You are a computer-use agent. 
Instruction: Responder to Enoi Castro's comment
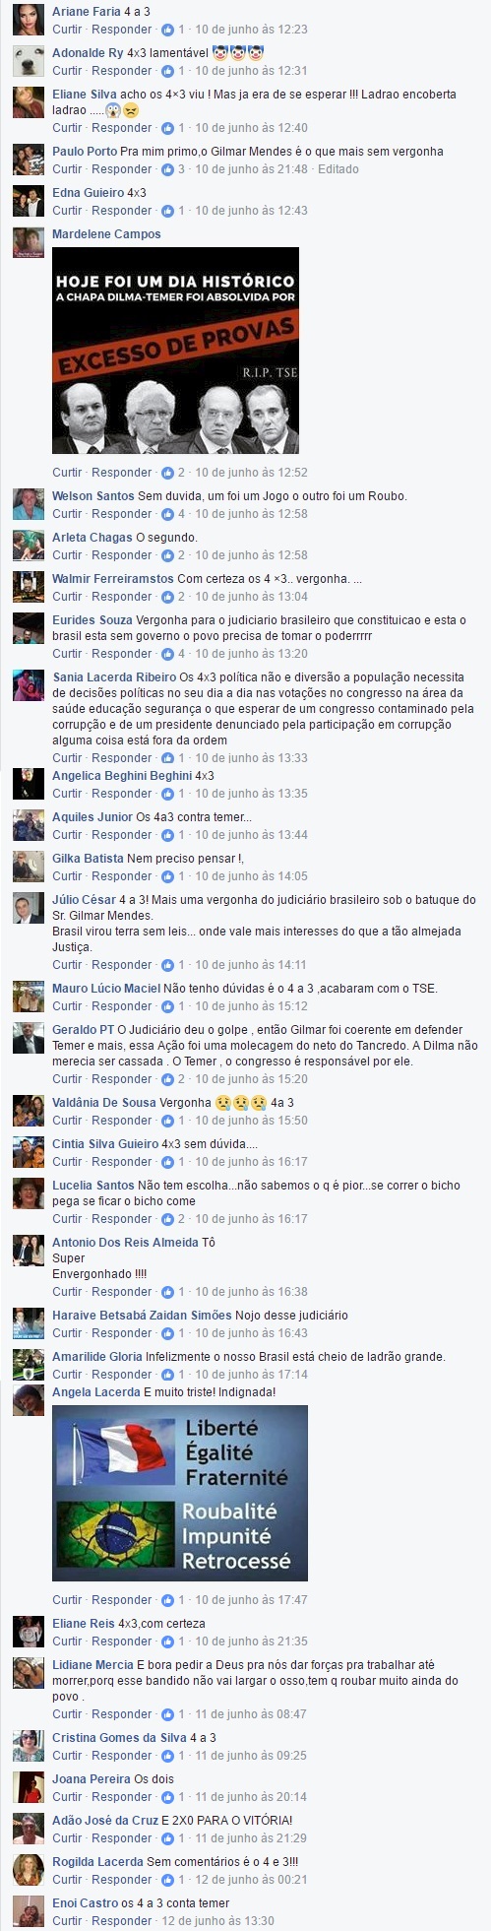click(x=122, y=1921)
